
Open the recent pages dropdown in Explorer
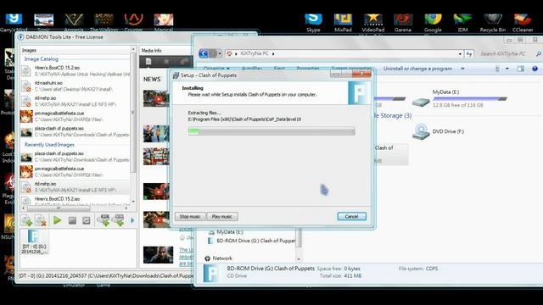pos(220,53)
